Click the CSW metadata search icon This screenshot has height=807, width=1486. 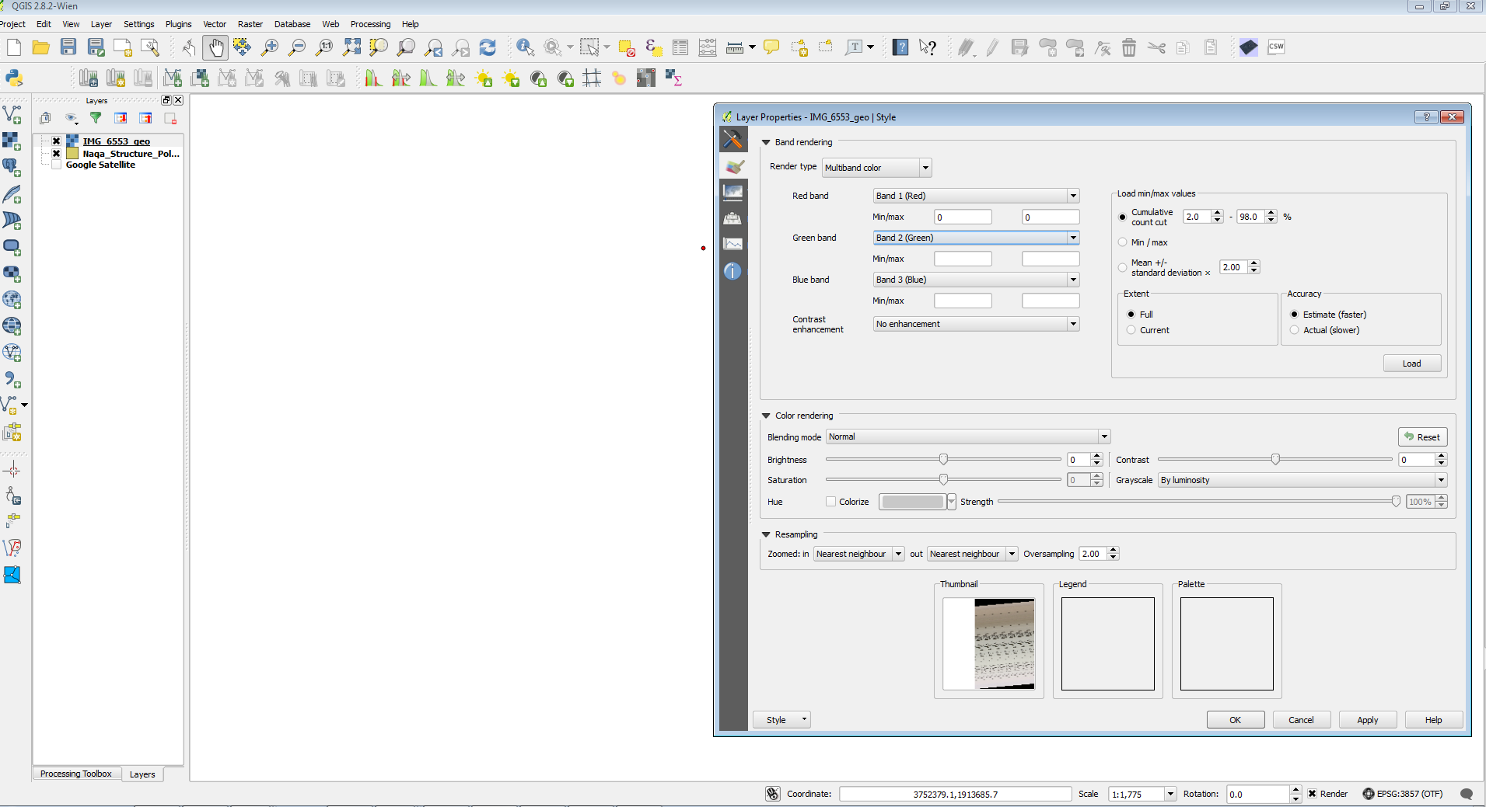(1276, 47)
